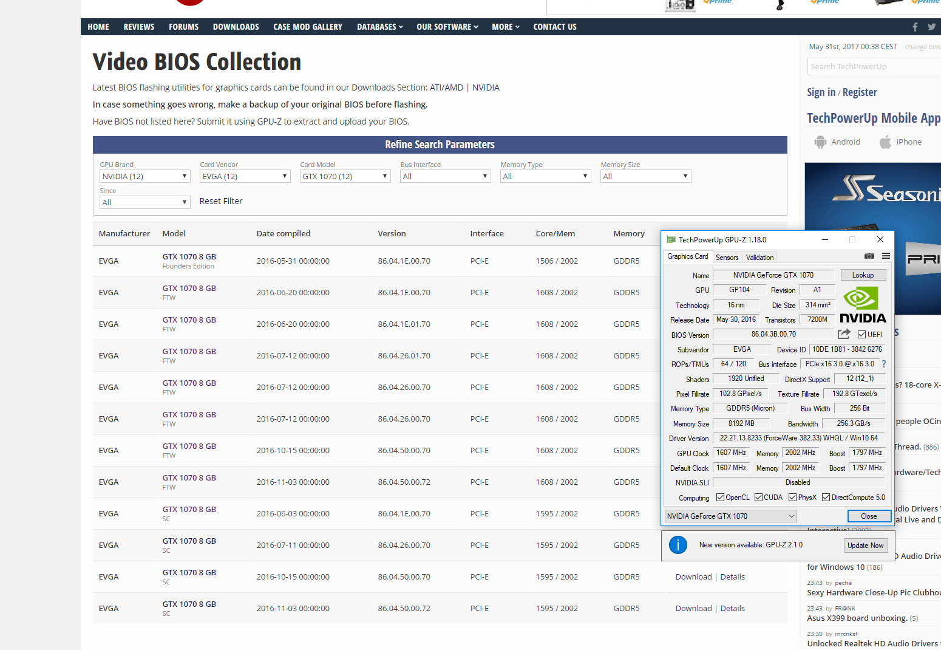The height and width of the screenshot is (650, 941).
Task: Take a GPU-Z screenshot with the camera icon
Action: click(x=869, y=256)
